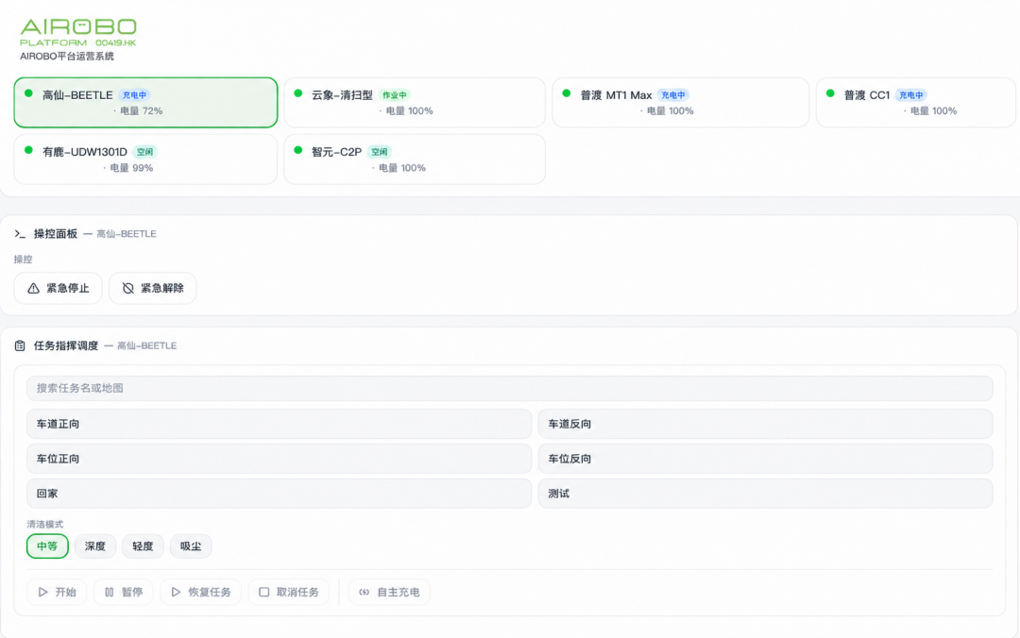Click the terminal icon beside 操控面板

click(x=20, y=233)
